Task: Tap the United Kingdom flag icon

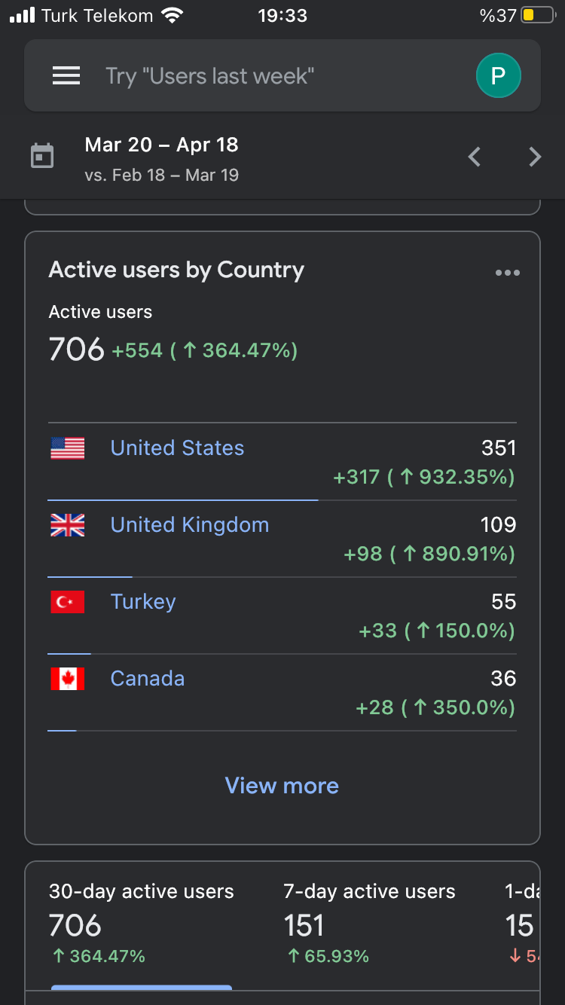Action: pos(68,525)
